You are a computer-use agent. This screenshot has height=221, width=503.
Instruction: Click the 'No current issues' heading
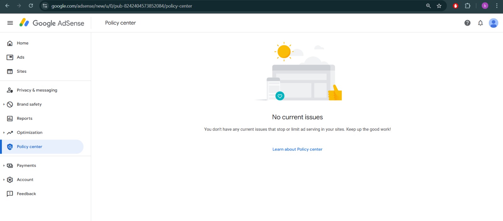click(x=297, y=117)
